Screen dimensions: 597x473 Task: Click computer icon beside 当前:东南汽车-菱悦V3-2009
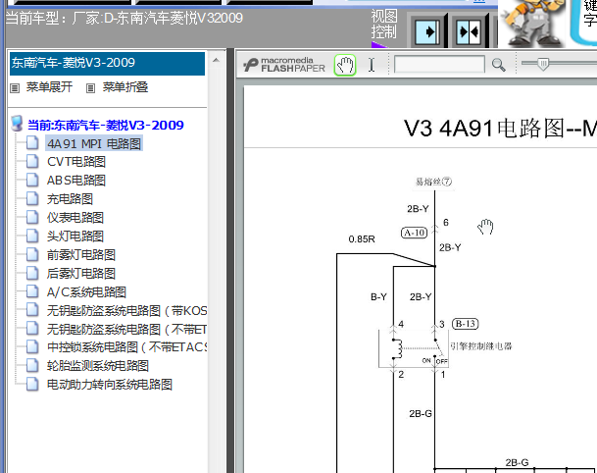pos(17,125)
